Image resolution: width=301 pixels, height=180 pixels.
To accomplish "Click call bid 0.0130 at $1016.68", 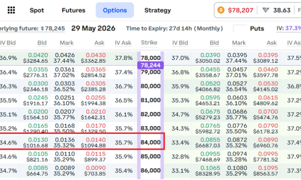I will (x=36, y=143).
